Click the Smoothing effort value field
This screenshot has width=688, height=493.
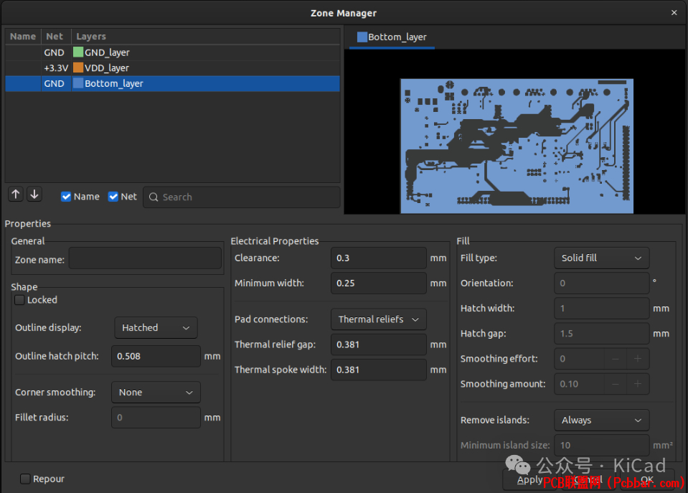point(579,359)
